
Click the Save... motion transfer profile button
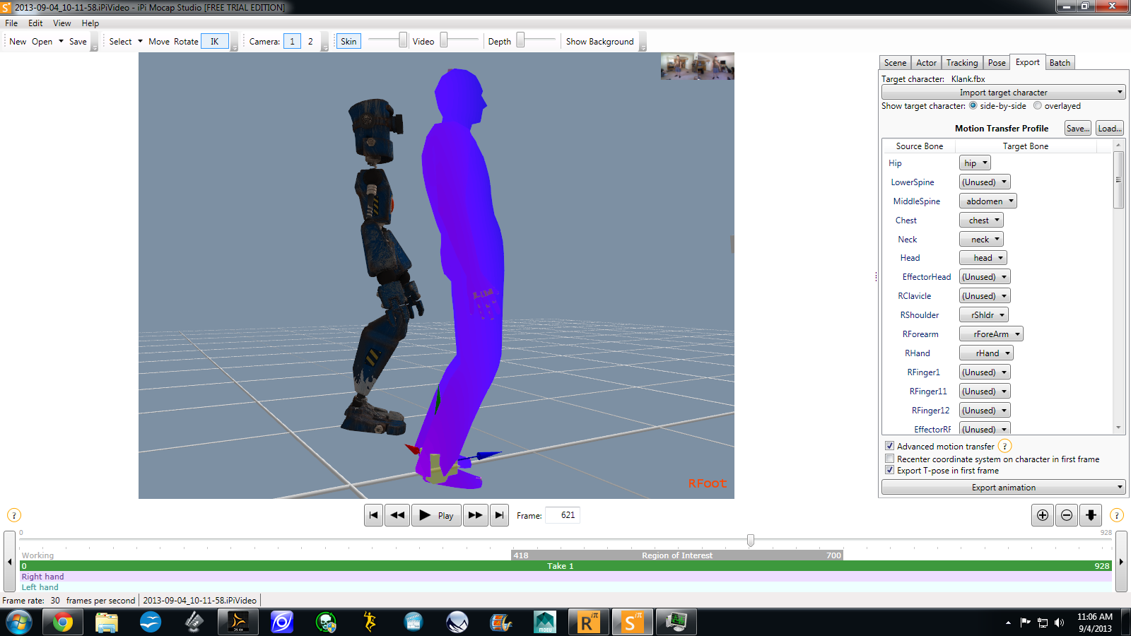point(1078,129)
